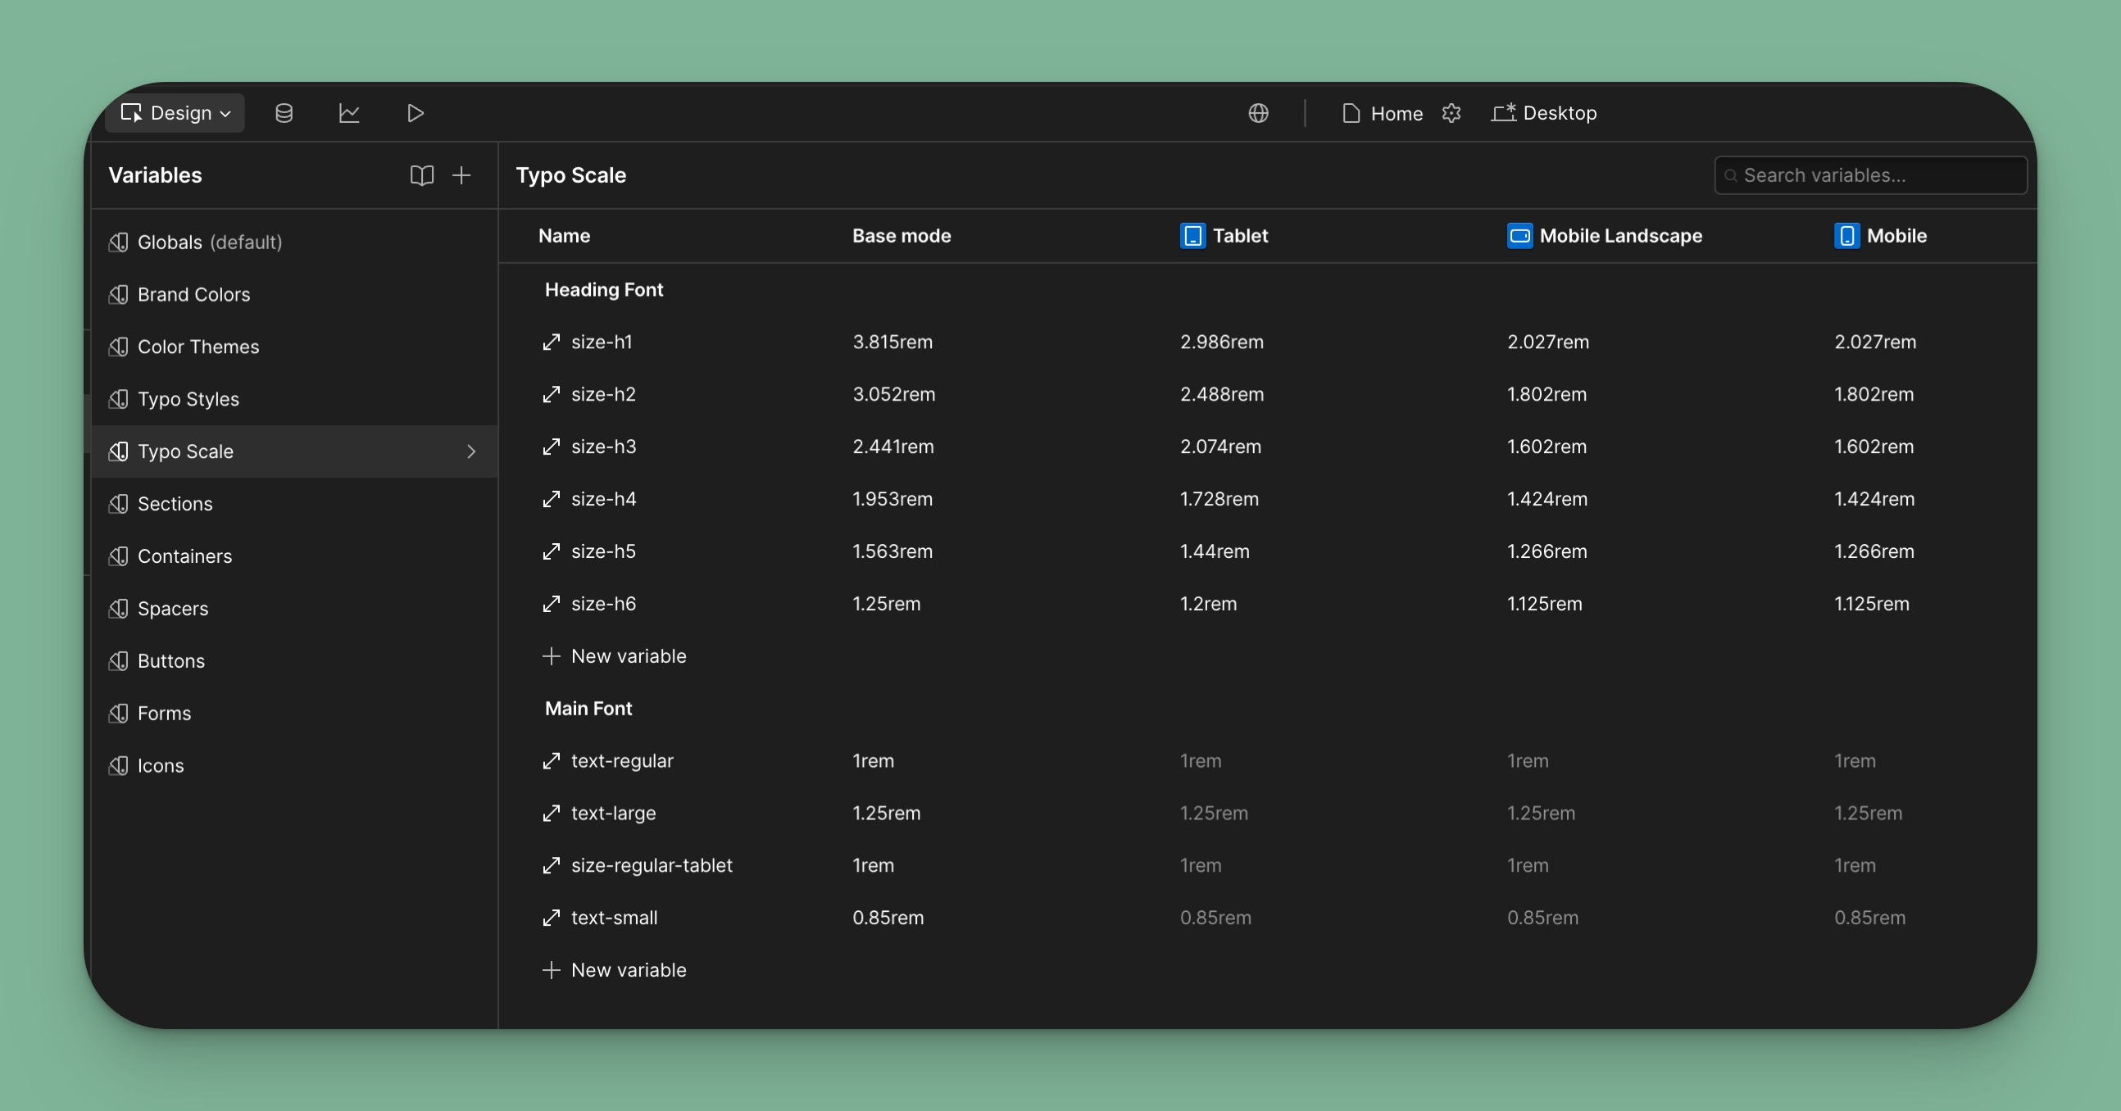
Task: Expand Typo Scale chevron arrow
Action: coord(471,451)
